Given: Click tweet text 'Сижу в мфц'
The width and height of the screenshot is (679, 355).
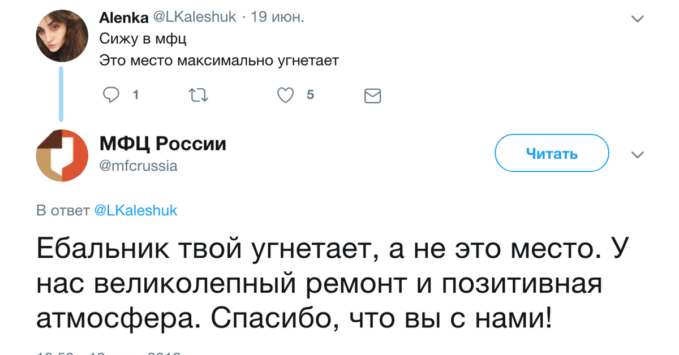Looking at the screenshot, I should point(143,39).
